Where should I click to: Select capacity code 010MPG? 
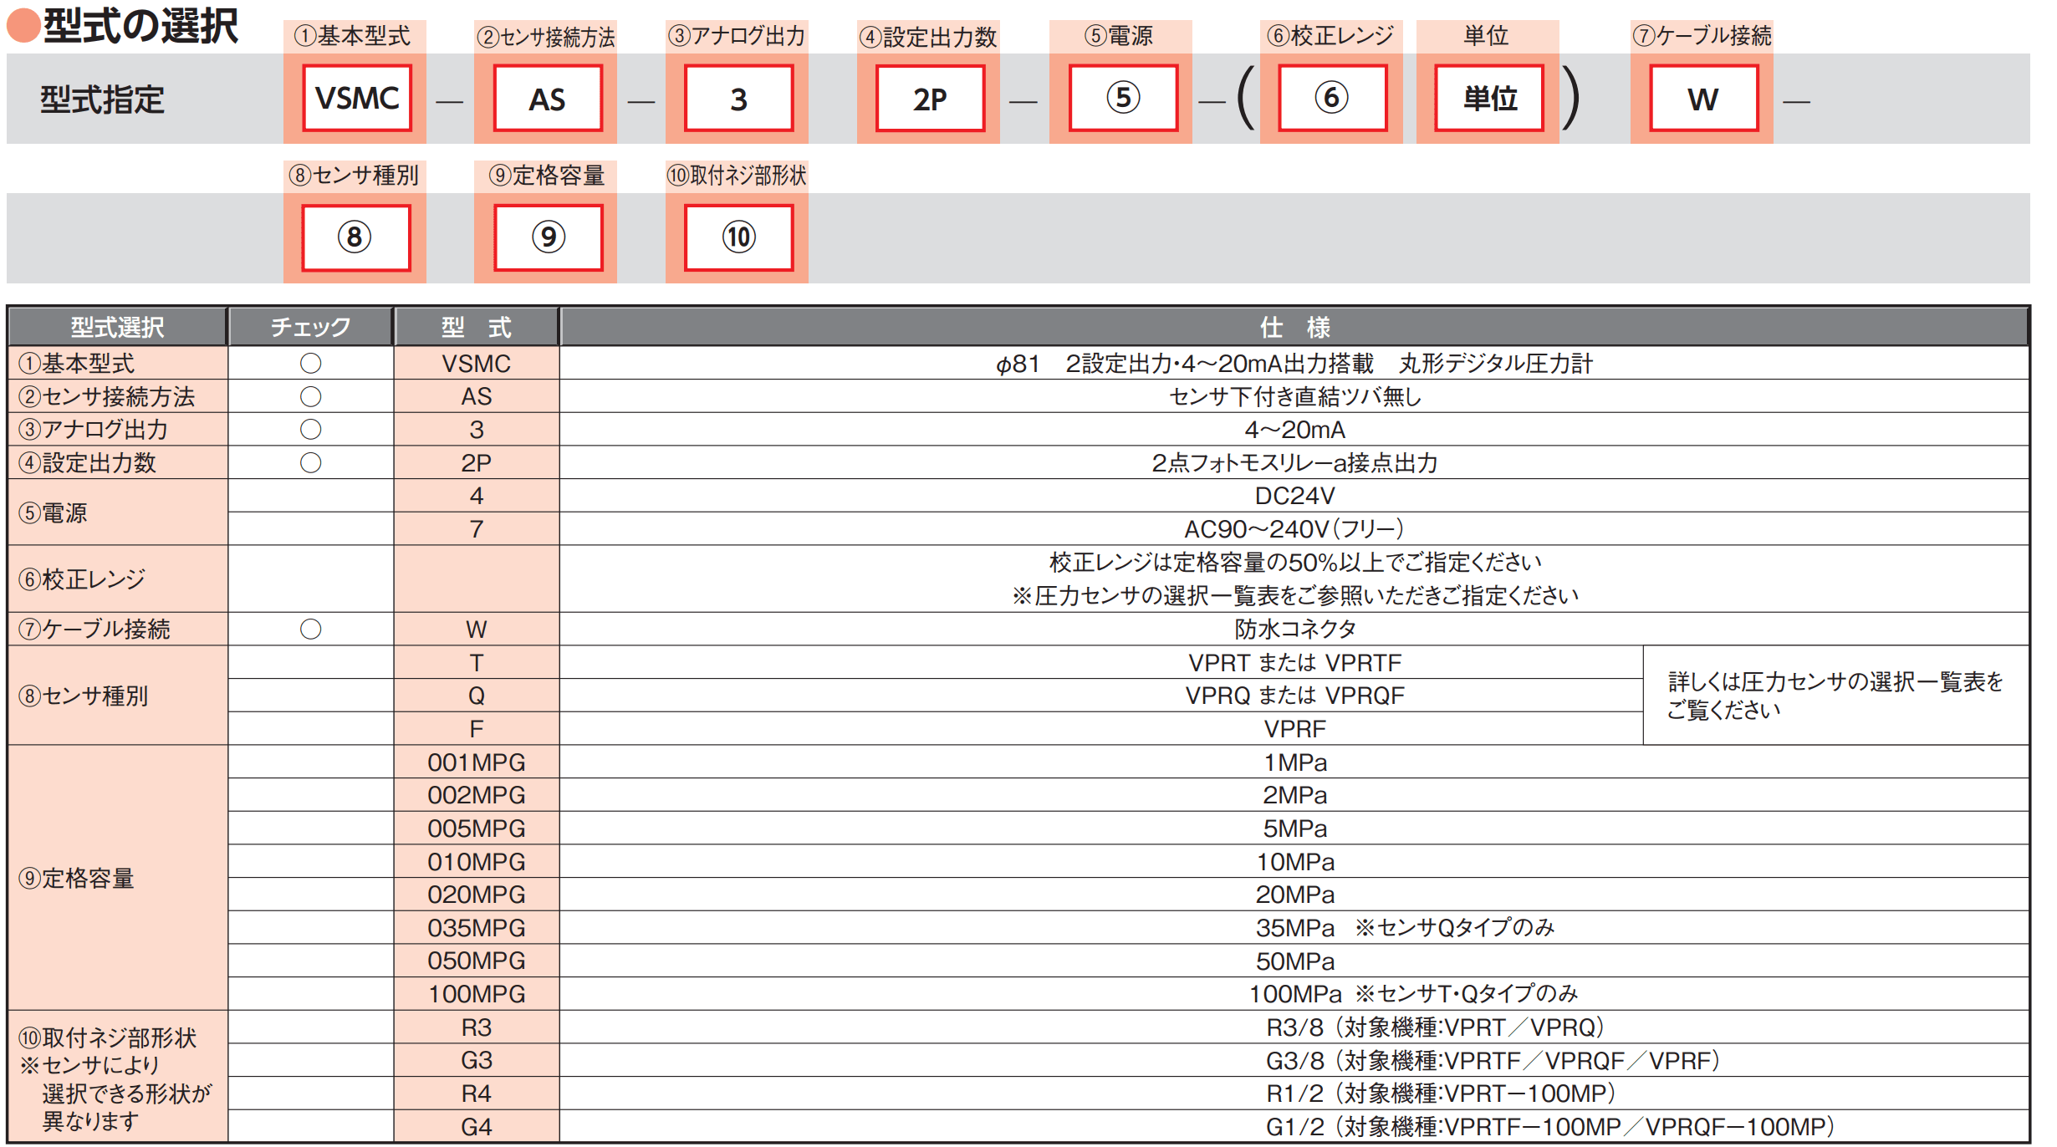(477, 861)
